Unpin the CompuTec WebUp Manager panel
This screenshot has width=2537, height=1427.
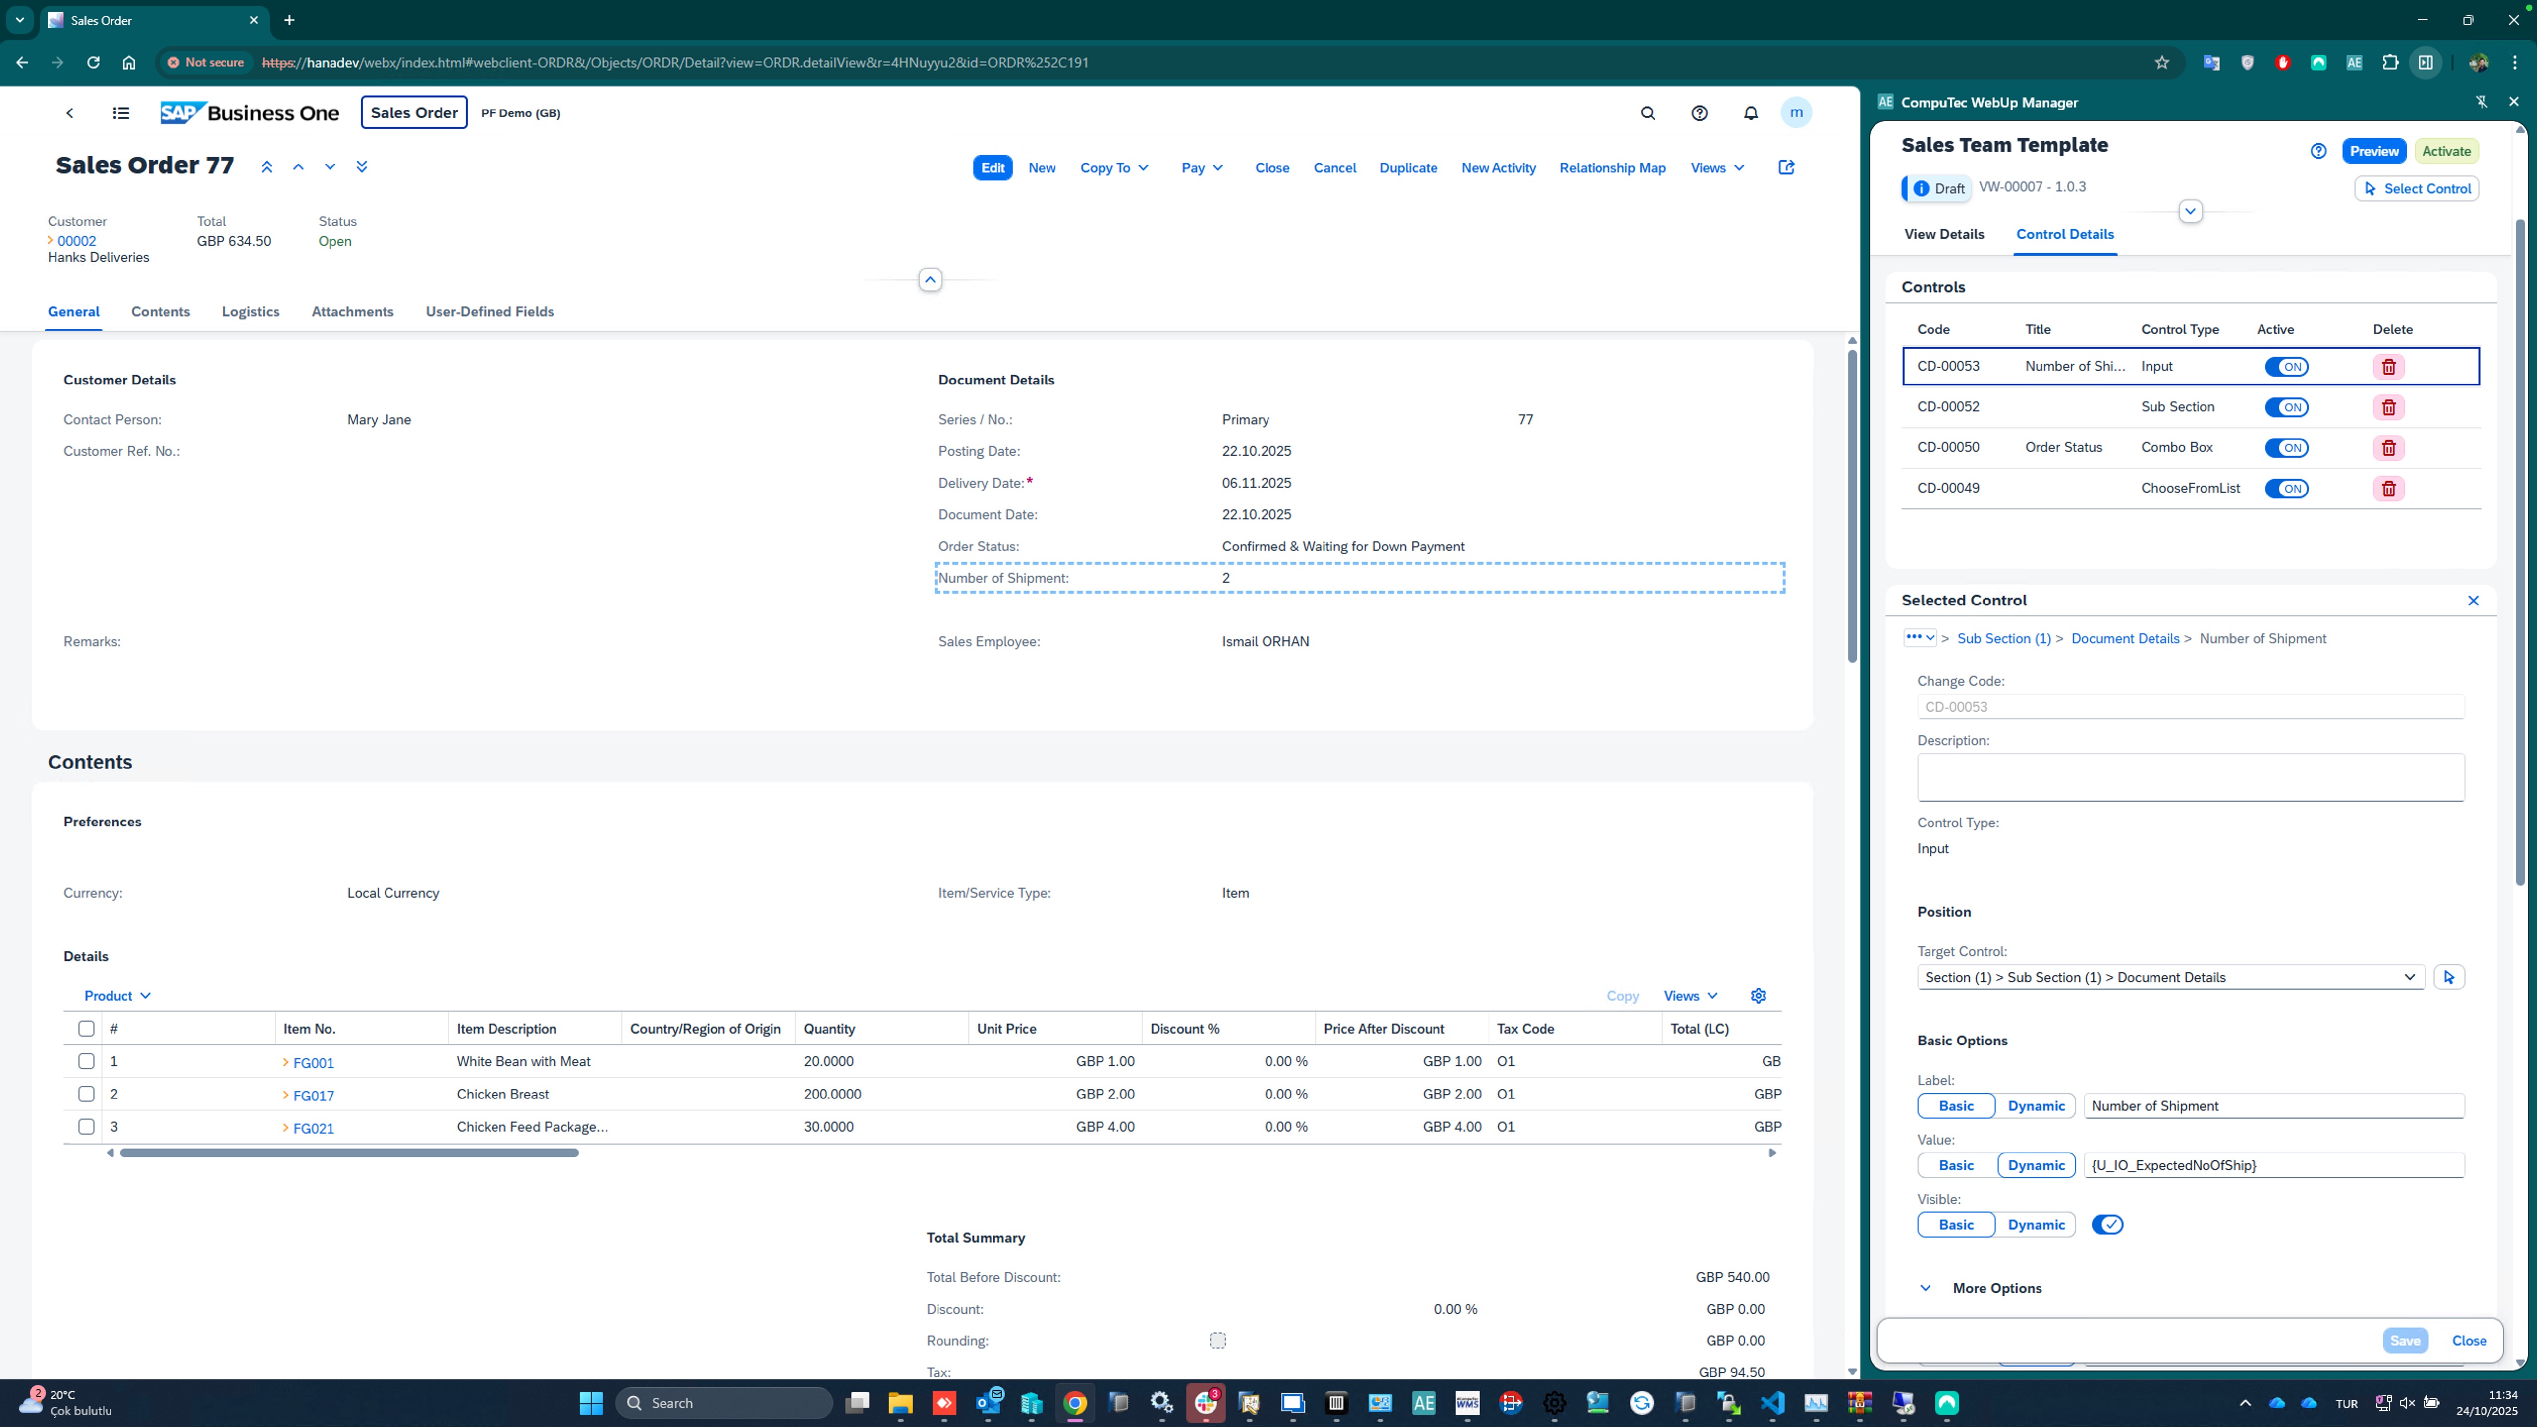point(2481,102)
